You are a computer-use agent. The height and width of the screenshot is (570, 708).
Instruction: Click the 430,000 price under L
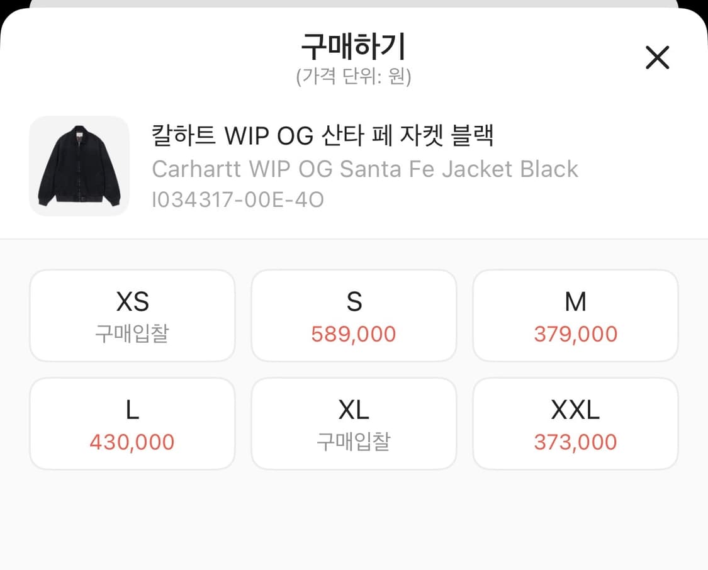pos(132,442)
